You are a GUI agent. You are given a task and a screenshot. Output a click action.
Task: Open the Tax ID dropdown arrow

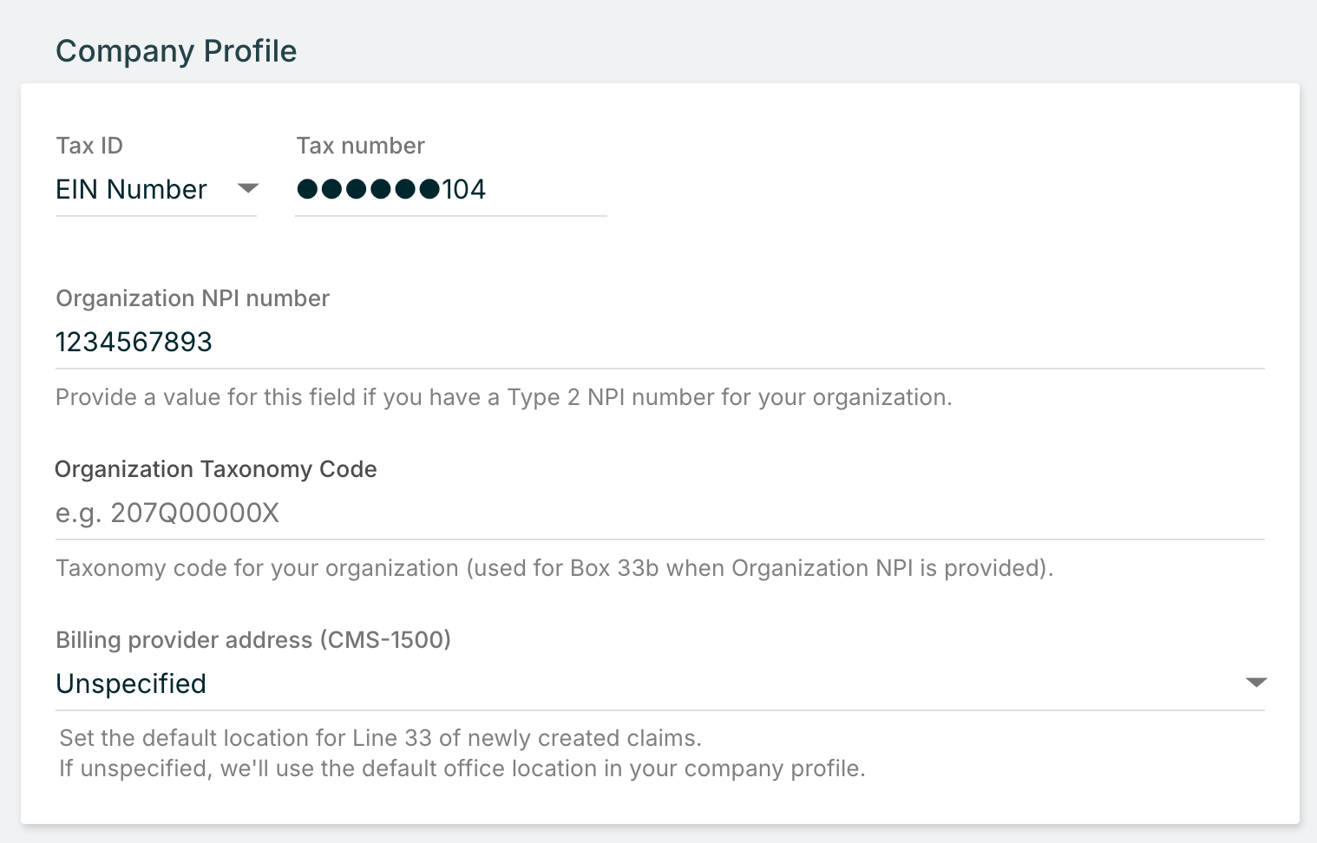coord(248,188)
